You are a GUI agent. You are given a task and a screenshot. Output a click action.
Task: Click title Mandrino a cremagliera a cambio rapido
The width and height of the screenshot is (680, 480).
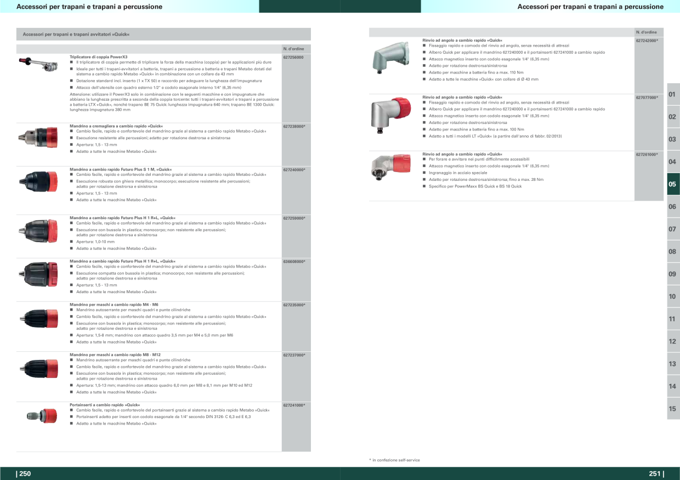116,126
